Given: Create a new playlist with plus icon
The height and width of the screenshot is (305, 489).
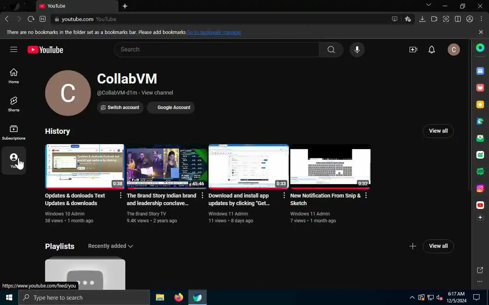Looking at the screenshot, I should (x=413, y=246).
